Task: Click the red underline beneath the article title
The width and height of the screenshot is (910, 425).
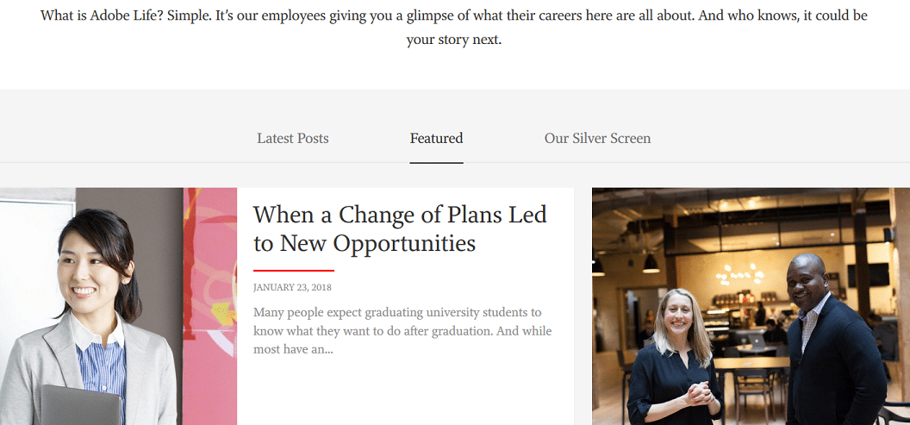Action: tap(293, 271)
